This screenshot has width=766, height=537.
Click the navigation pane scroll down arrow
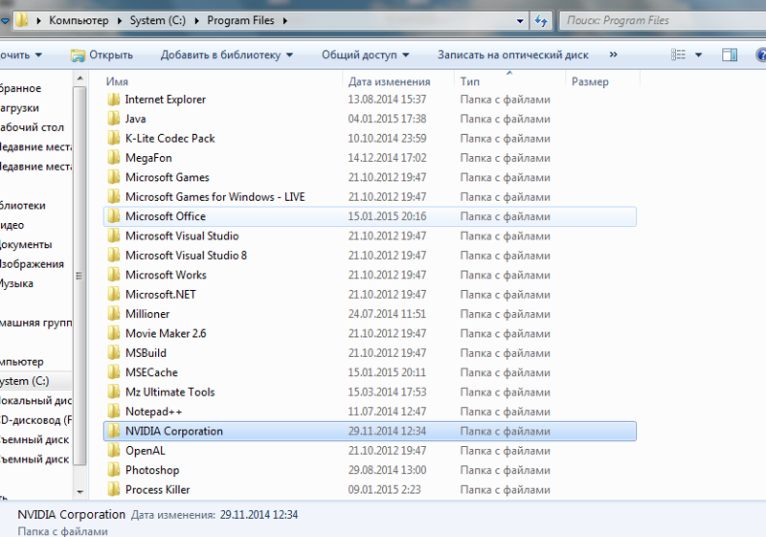pyautogui.click(x=80, y=492)
